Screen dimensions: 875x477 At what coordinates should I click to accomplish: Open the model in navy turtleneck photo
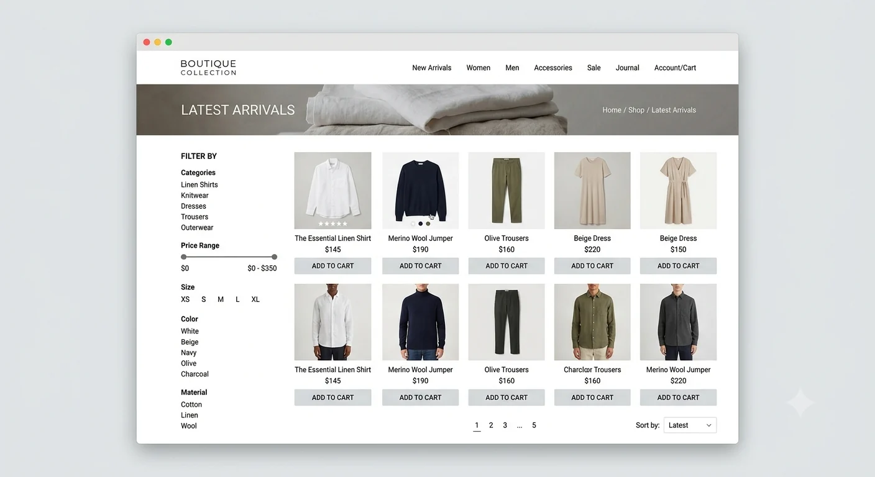pos(421,322)
